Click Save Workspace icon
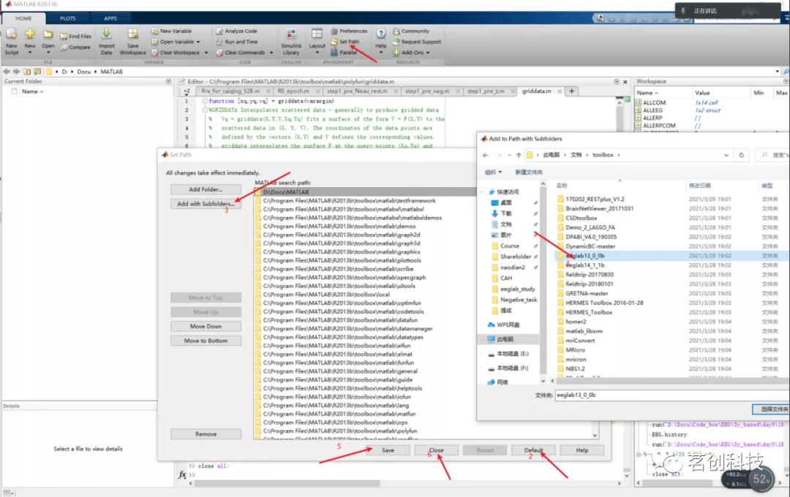Image resolution: width=790 pixels, height=497 pixels. click(133, 34)
